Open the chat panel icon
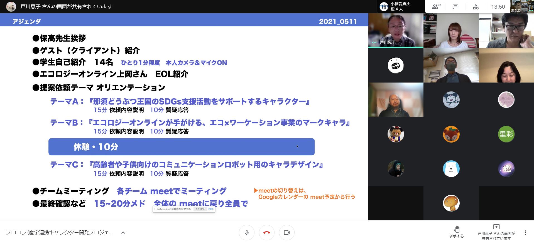Screen dimensions: 534x244 point(455,7)
